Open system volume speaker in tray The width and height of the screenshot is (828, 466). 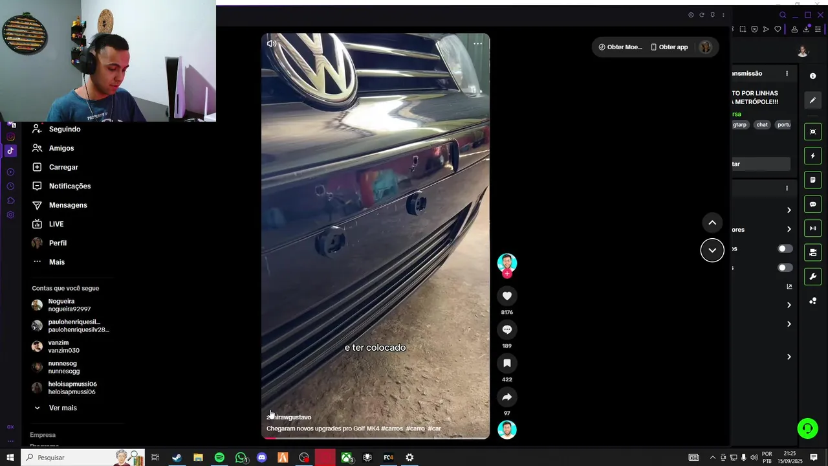pyautogui.click(x=754, y=458)
